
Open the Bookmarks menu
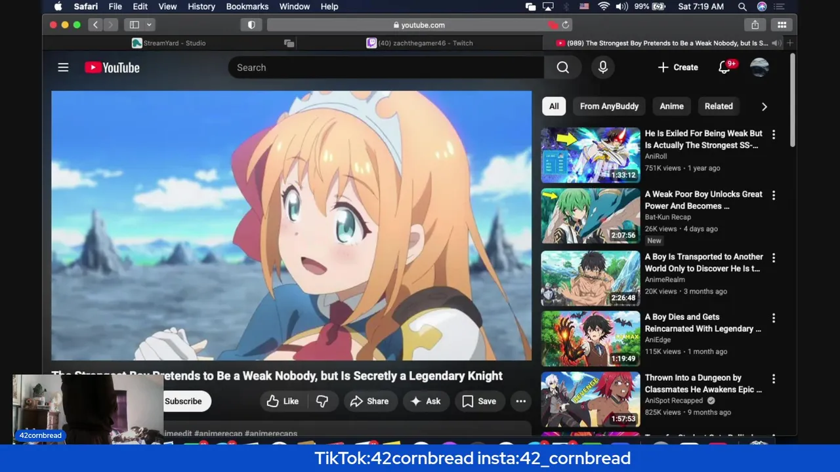(247, 7)
